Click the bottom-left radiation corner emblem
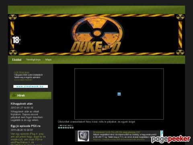This screenshot has height=145, width=193. tap(13, 52)
